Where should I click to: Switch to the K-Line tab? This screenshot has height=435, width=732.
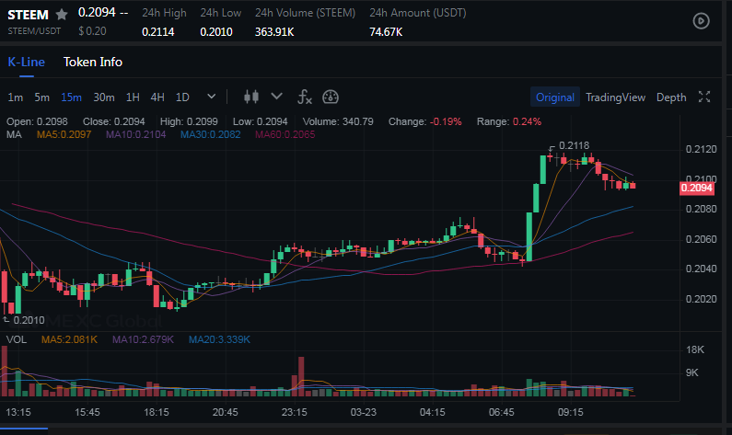click(26, 62)
